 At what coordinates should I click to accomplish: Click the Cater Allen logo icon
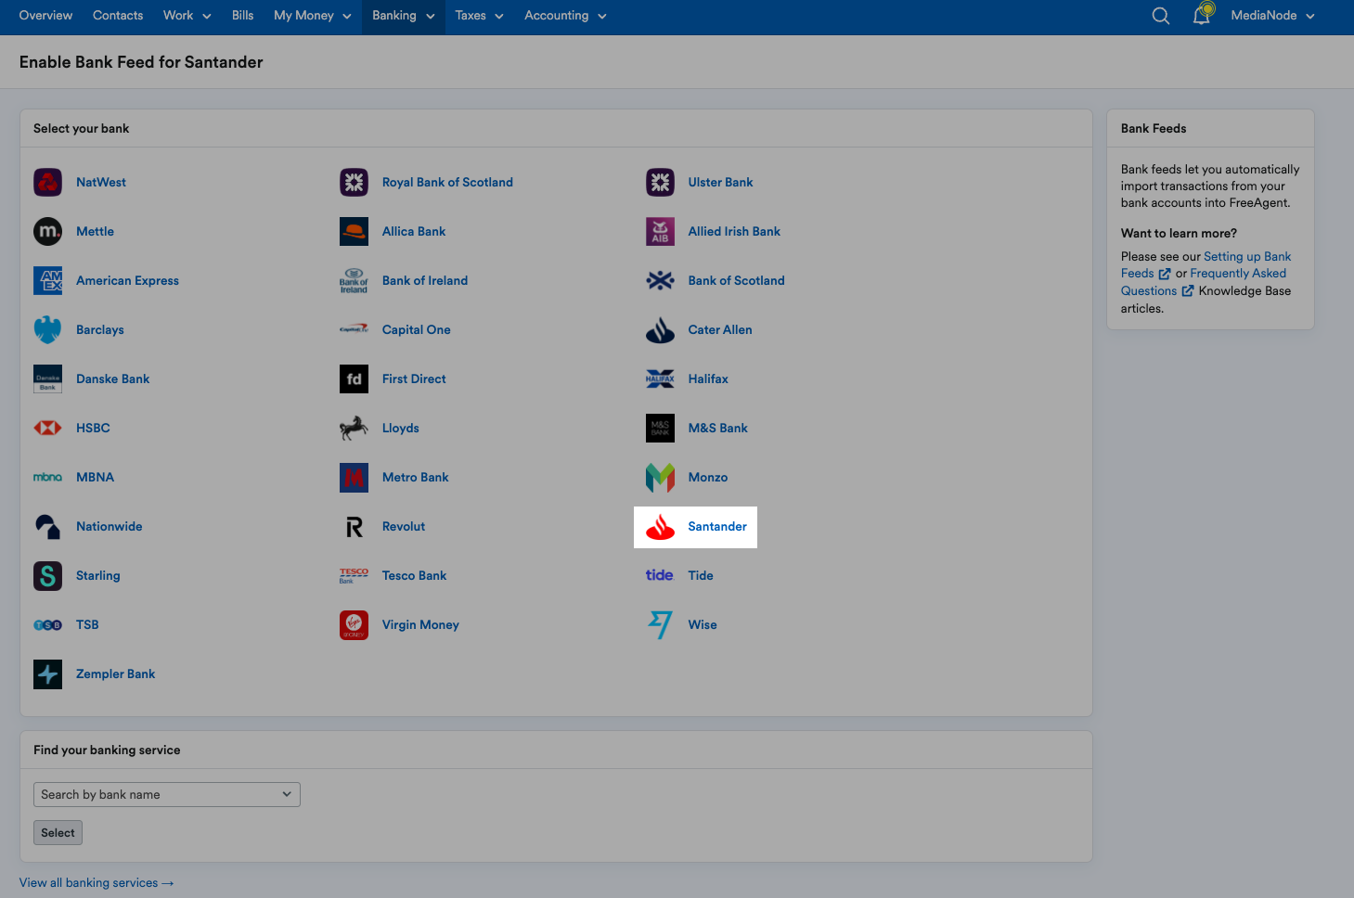click(660, 330)
